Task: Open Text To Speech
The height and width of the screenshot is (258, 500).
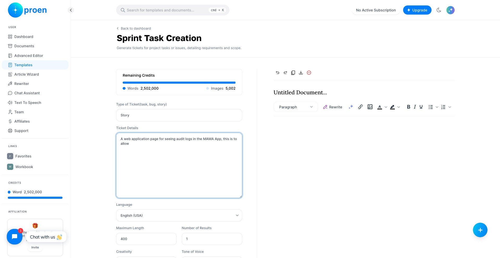Action: (x=35, y=103)
